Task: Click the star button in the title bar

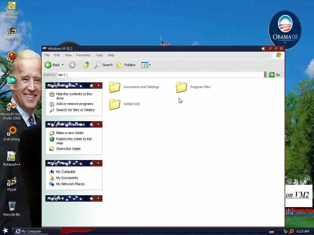Action: [263, 49]
